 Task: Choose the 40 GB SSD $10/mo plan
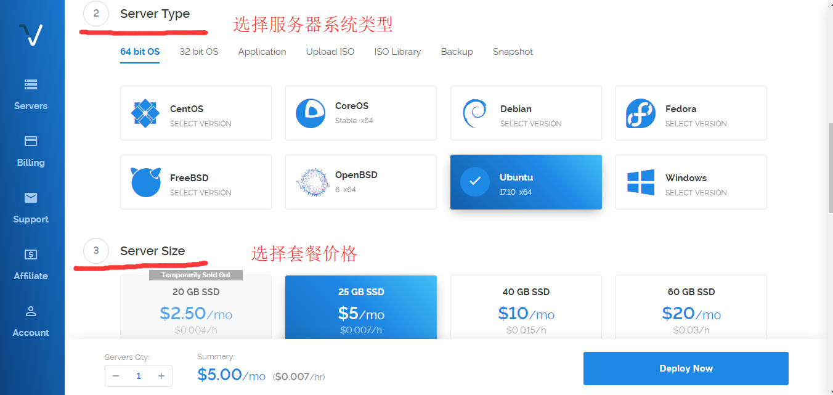[526, 307]
